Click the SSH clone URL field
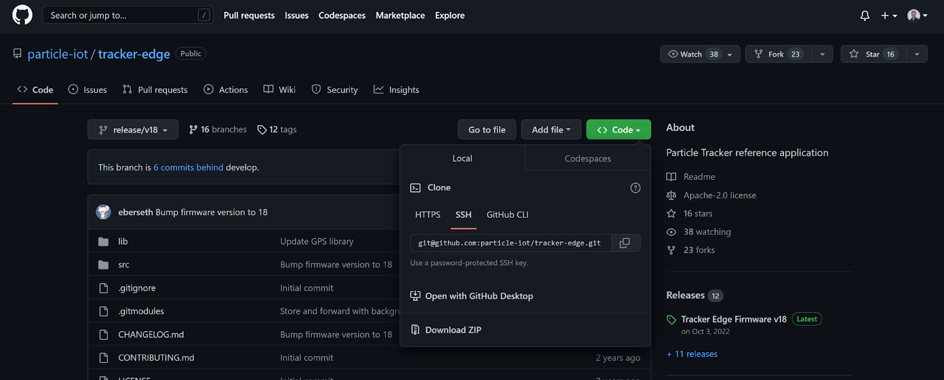Image resolution: width=944 pixels, height=380 pixels. 511,243
